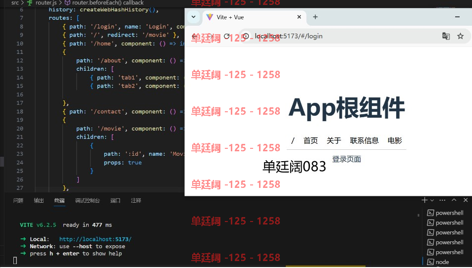Select the third powershell terminal in list
Viewport: 472px width, 268px height.
[446, 232]
